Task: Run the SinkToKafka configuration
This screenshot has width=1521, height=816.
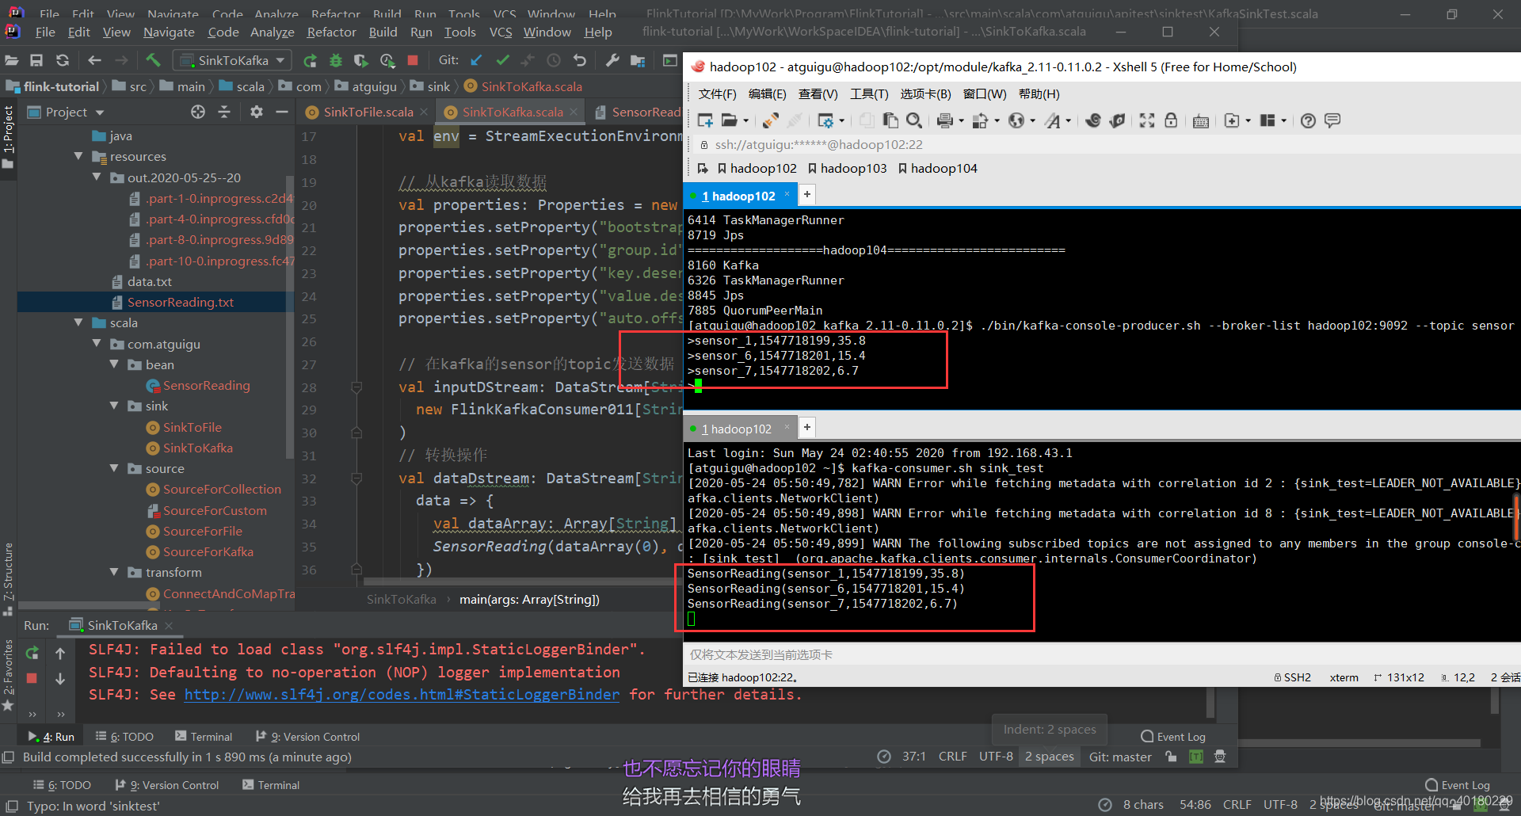Action: point(309,60)
